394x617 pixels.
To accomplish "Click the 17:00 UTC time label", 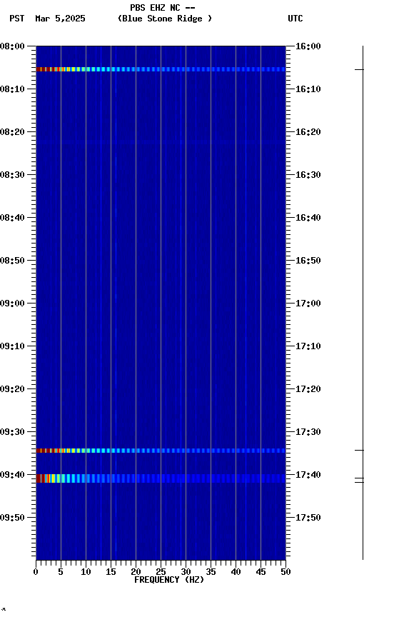I will pos(308,304).
